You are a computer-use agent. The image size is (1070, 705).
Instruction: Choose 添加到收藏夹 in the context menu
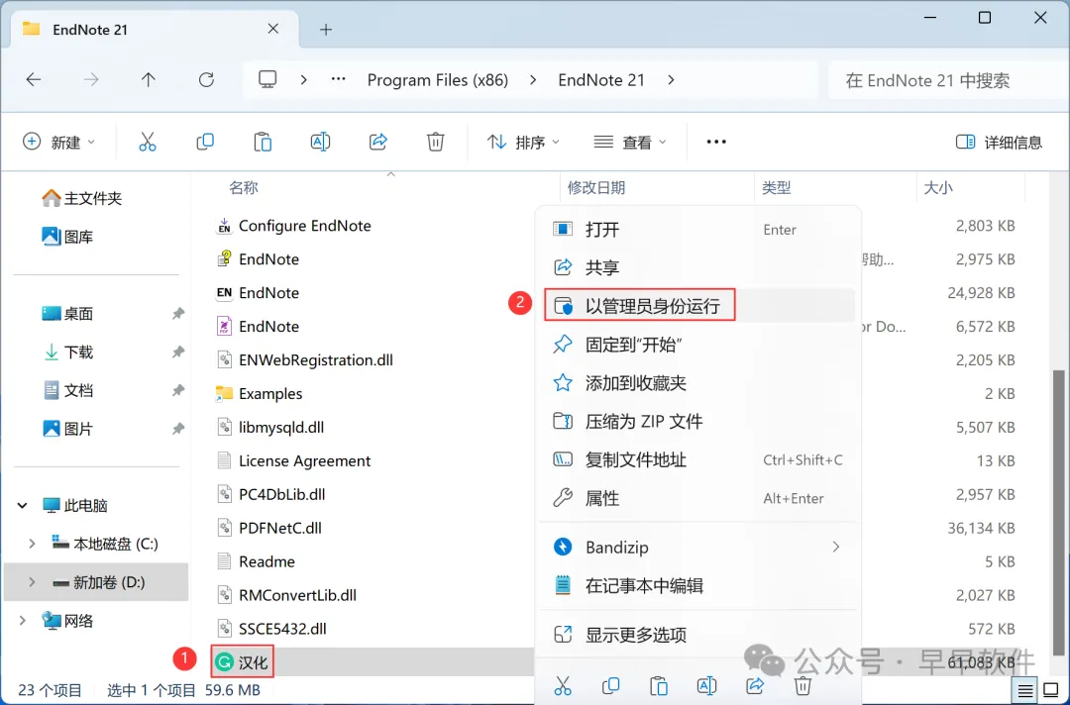pos(699,382)
